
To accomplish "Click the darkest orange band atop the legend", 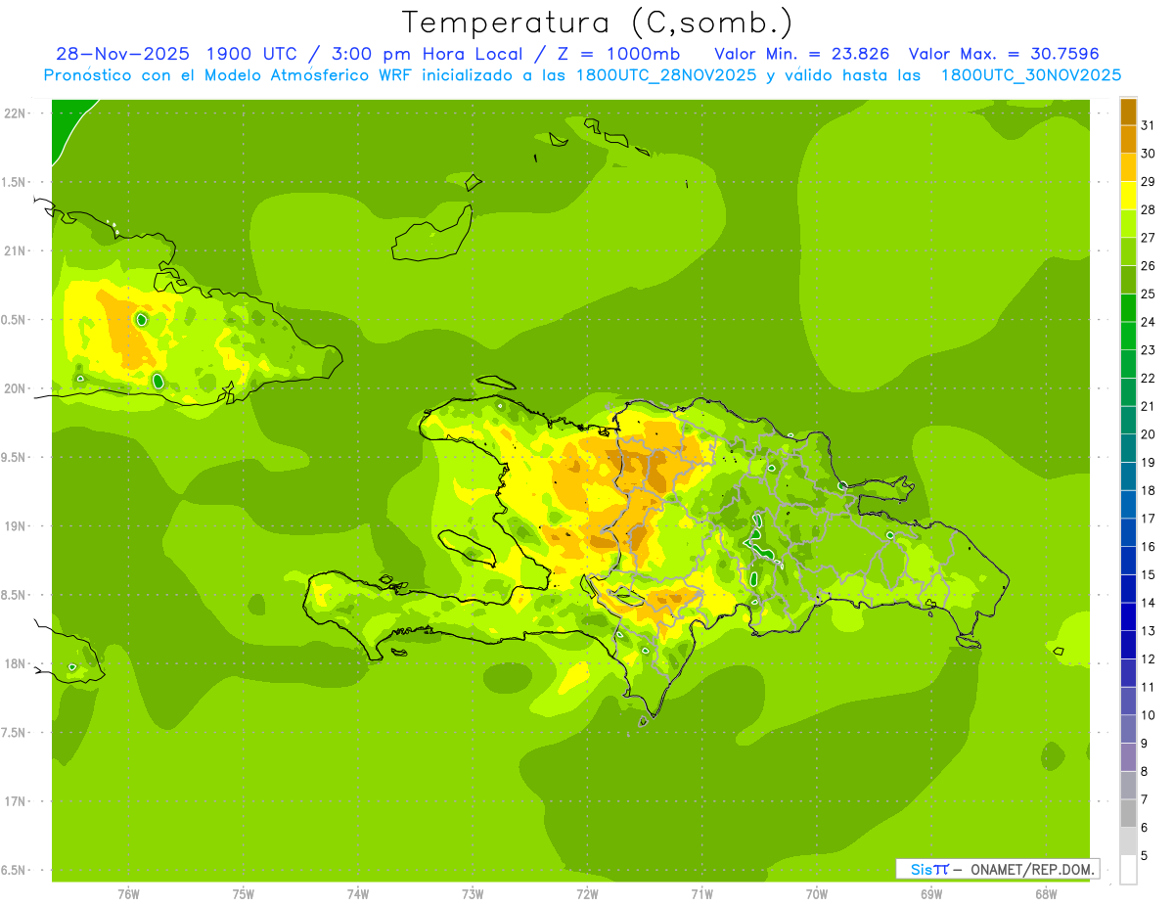I will (x=1128, y=112).
